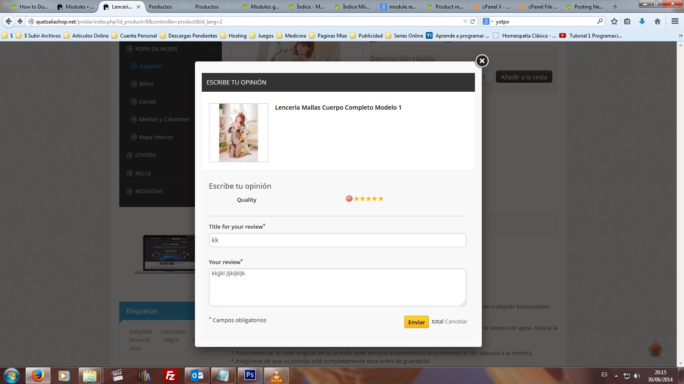The height and width of the screenshot is (384, 684).
Task: Bookmark this page with the star icon
Action: coord(614,21)
